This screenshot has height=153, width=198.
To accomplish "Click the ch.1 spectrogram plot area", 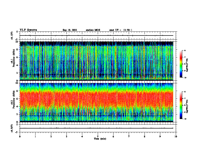I will tap(96, 61).
